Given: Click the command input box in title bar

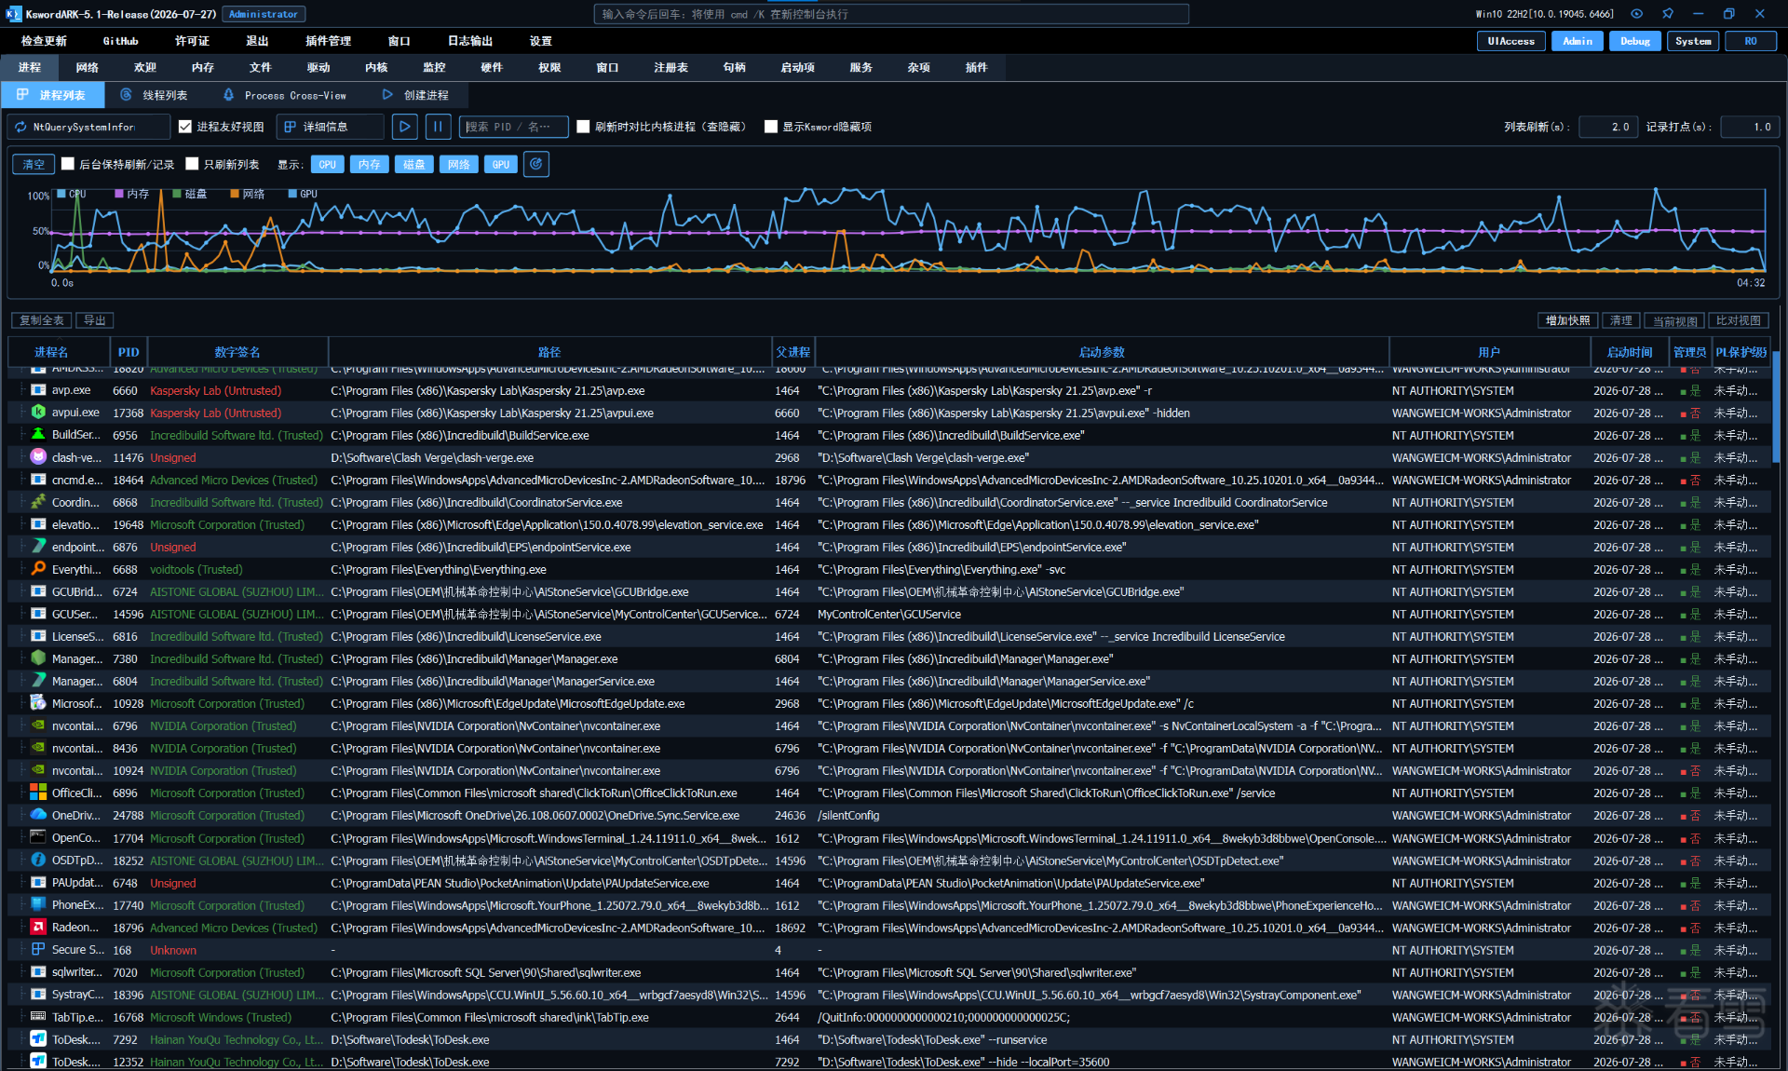Looking at the screenshot, I should (891, 14).
